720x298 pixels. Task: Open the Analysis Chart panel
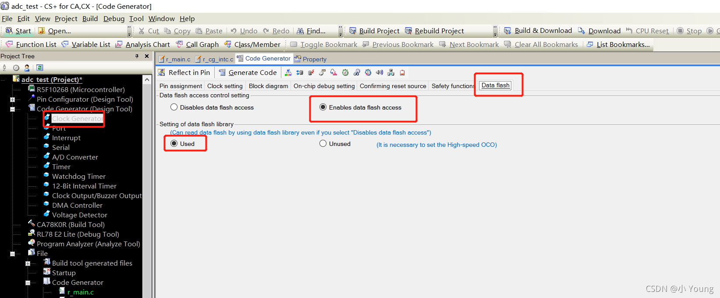(x=142, y=44)
